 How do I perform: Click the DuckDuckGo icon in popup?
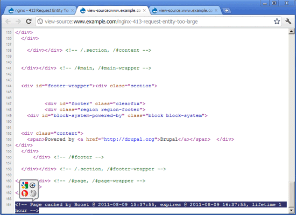(25, 193)
